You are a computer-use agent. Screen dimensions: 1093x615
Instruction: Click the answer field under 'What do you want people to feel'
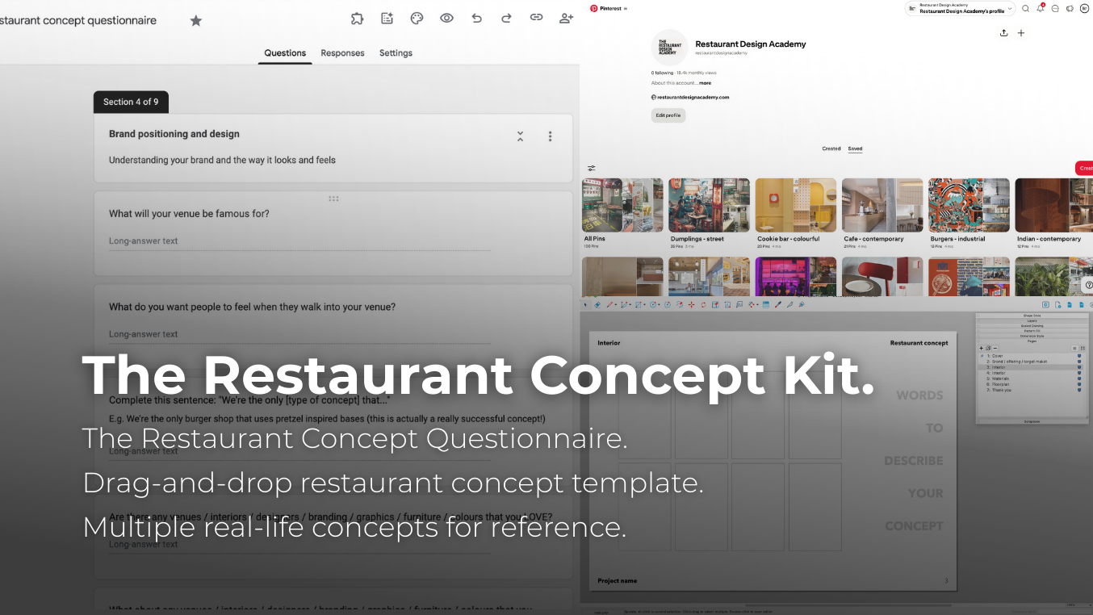(299, 334)
